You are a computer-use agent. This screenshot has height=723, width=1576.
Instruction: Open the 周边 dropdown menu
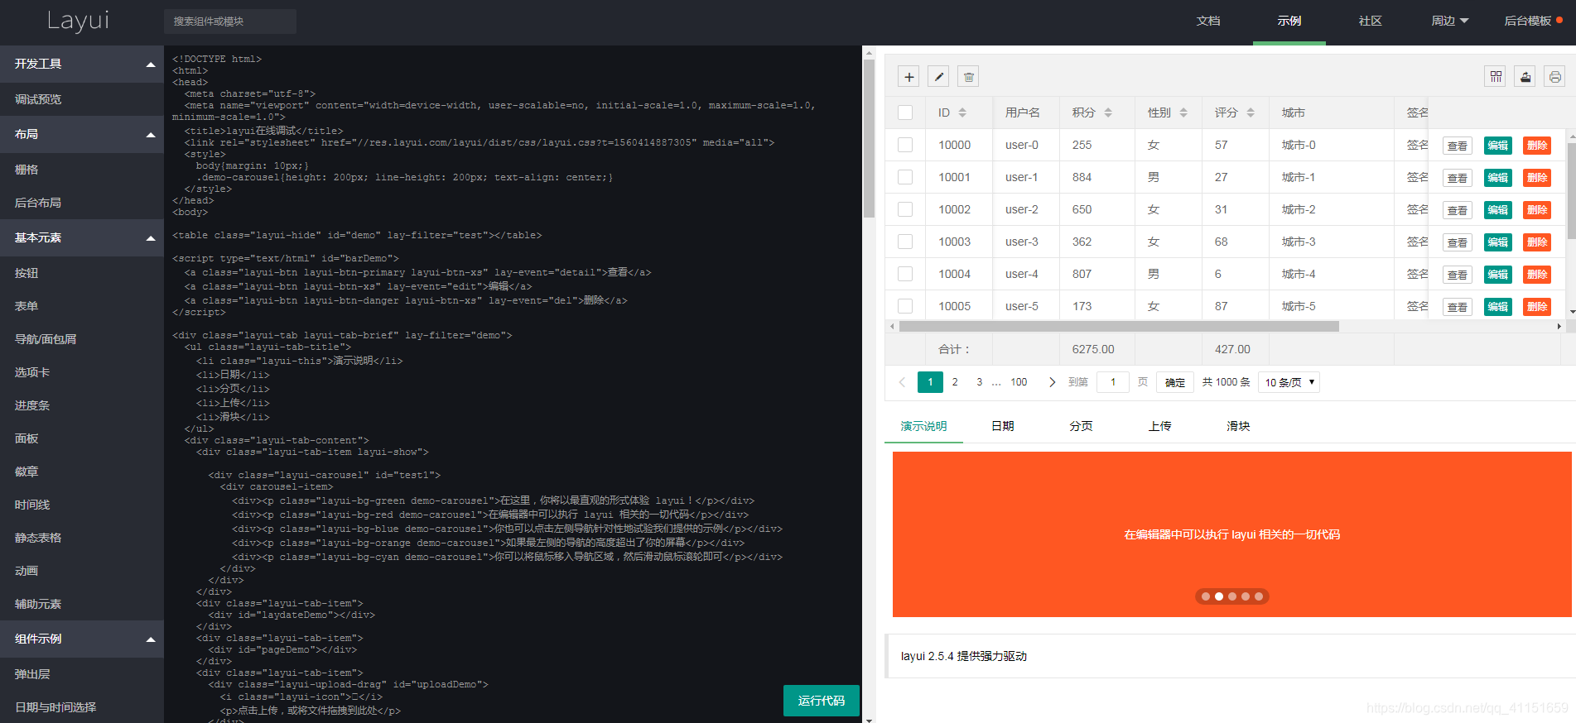tap(1449, 21)
